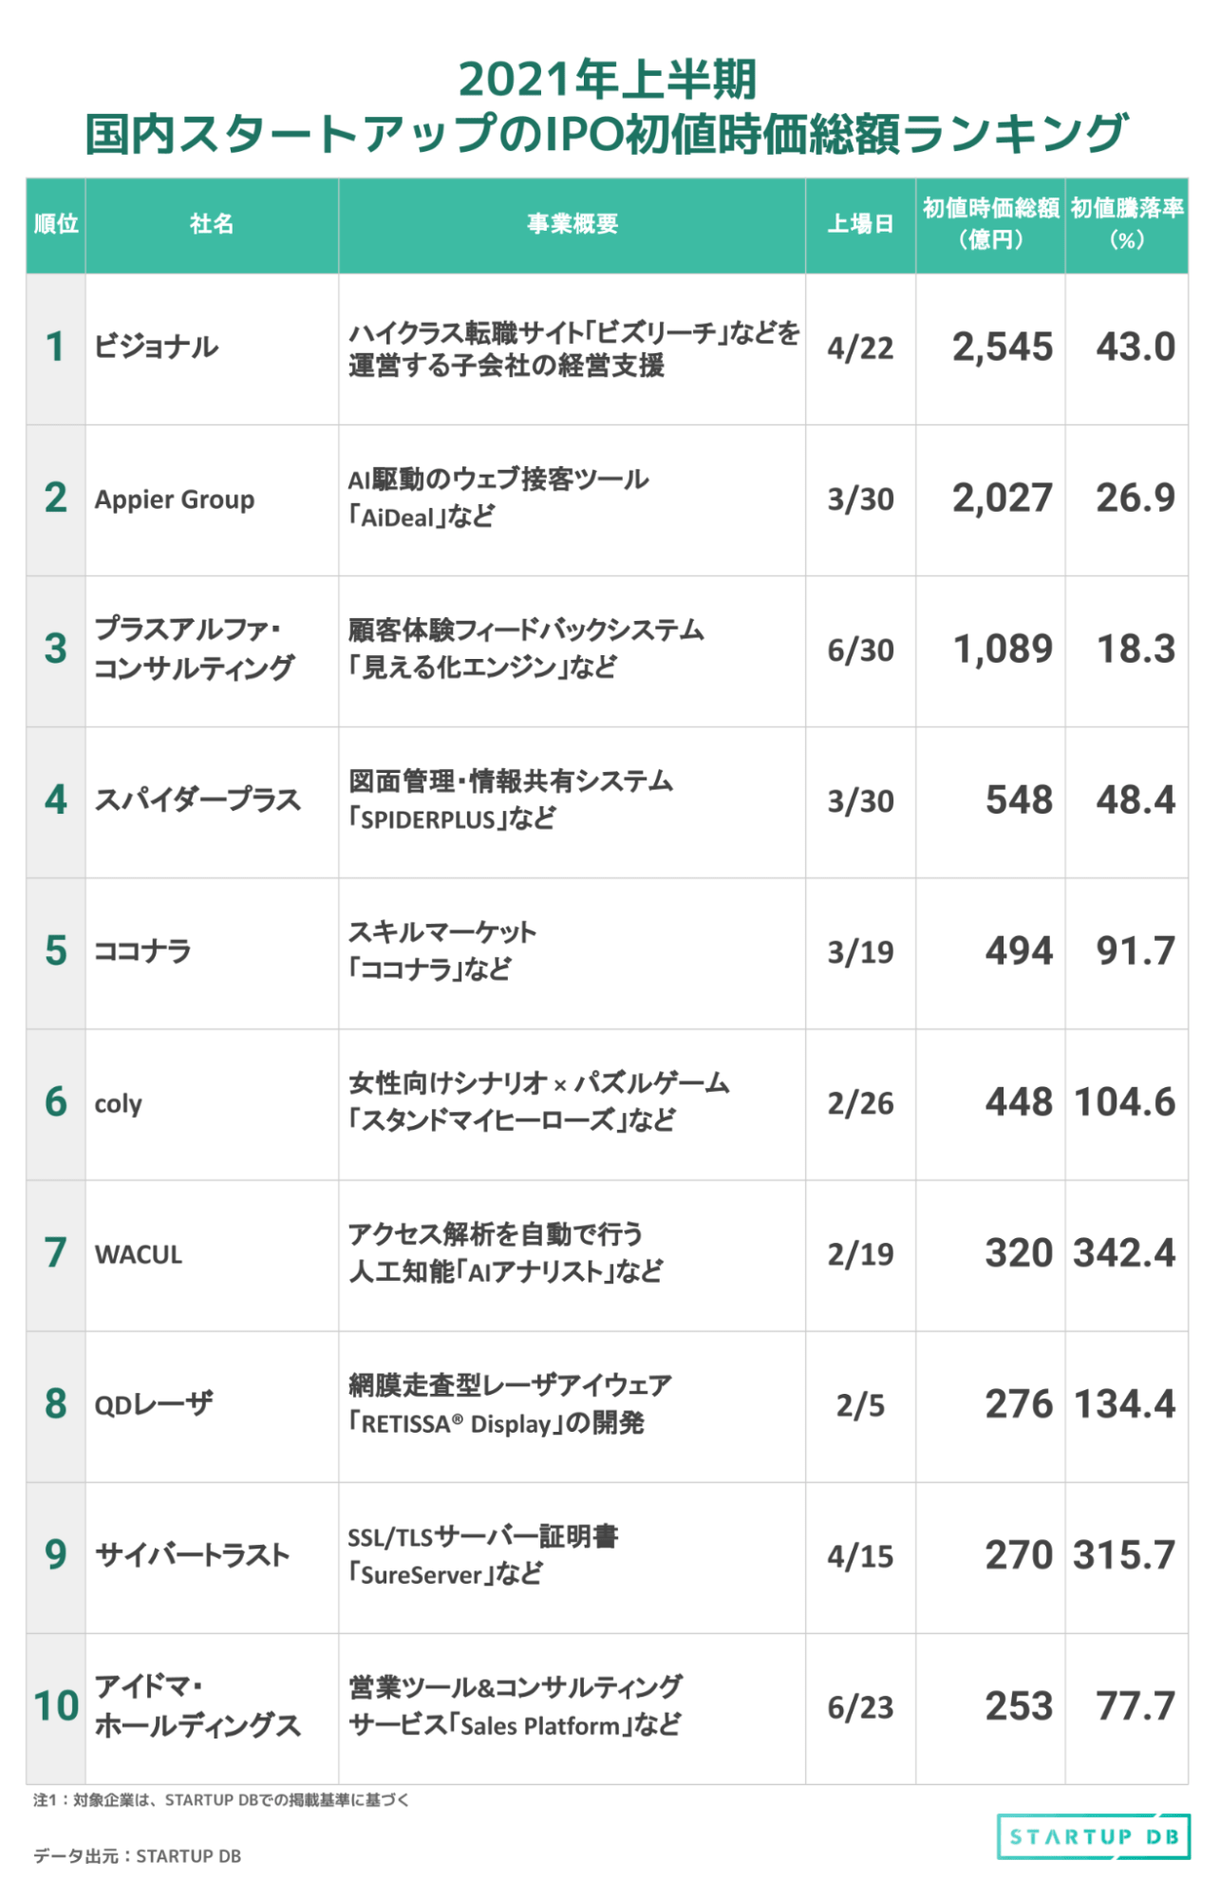Click the 342.4 percent value
Screen dimensions: 1220x1898
click(1125, 1252)
